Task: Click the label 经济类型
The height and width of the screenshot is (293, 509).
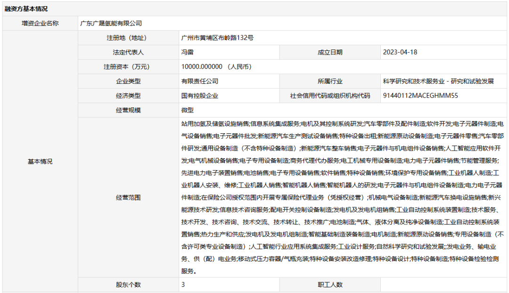Action: coord(128,96)
